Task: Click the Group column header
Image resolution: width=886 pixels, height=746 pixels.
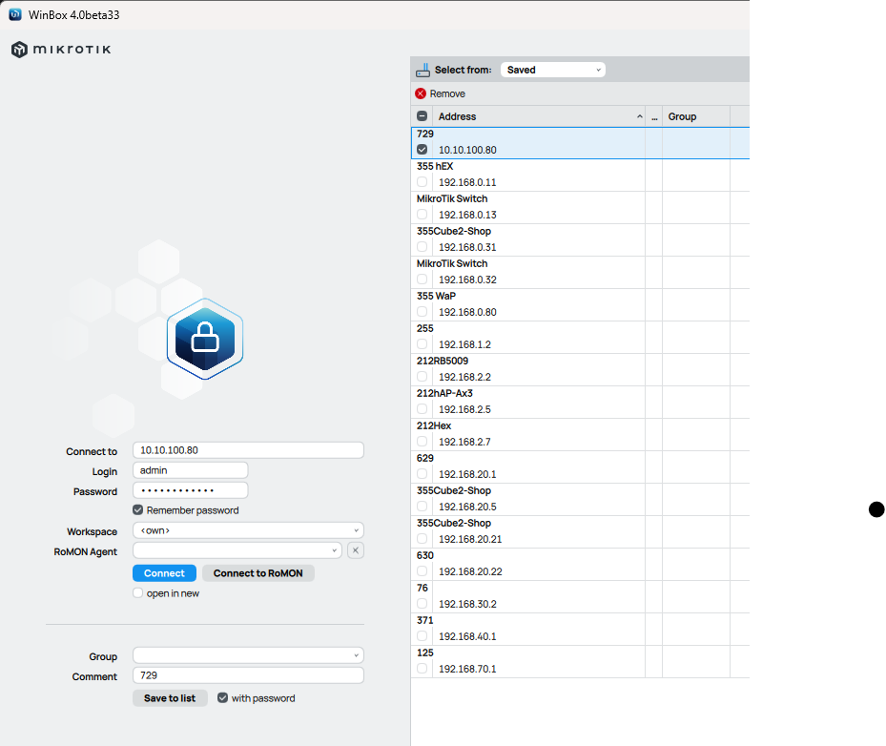Action: tap(696, 116)
